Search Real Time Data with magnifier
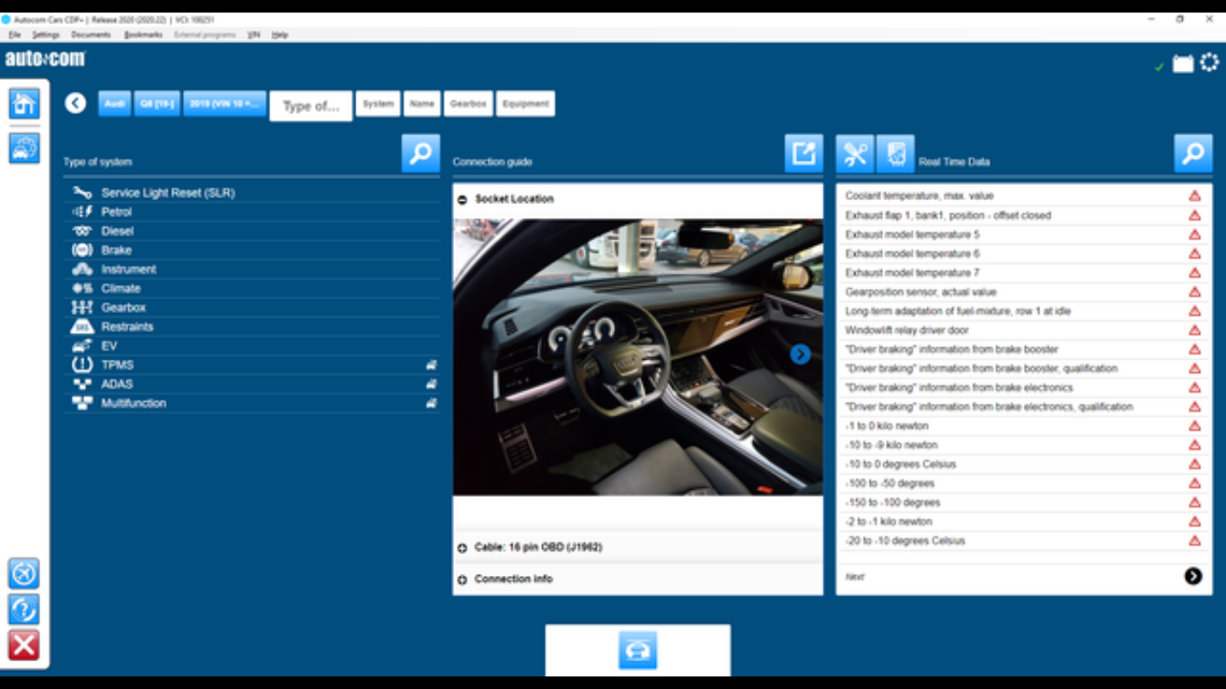 click(x=1193, y=153)
